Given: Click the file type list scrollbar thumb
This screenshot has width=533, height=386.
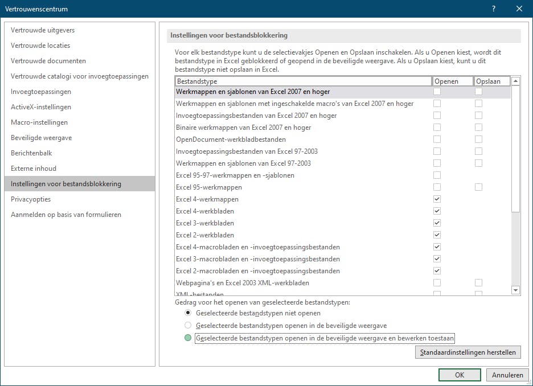Looking at the screenshot, I should (x=516, y=148).
